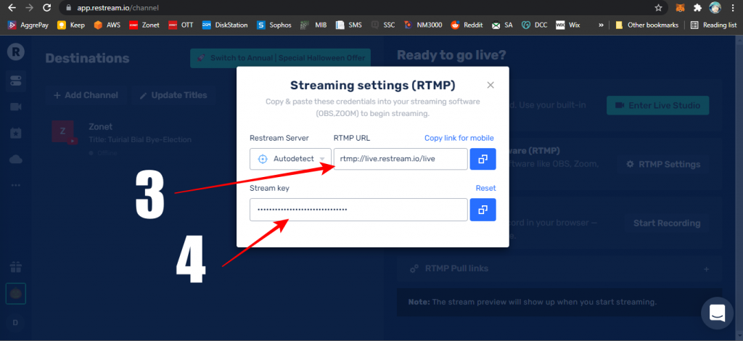743x341 pixels.
Task: Click the Restream R logo in sidebar
Action: [15, 52]
